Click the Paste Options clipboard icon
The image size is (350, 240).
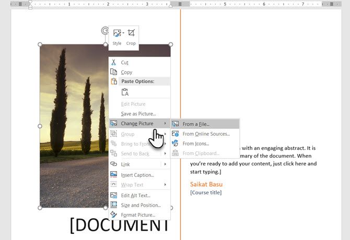tap(114, 81)
